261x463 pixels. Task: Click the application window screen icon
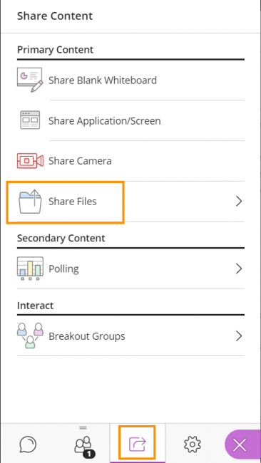[x=30, y=120]
